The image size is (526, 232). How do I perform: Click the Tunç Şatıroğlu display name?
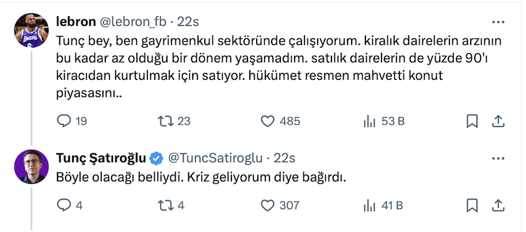click(101, 158)
